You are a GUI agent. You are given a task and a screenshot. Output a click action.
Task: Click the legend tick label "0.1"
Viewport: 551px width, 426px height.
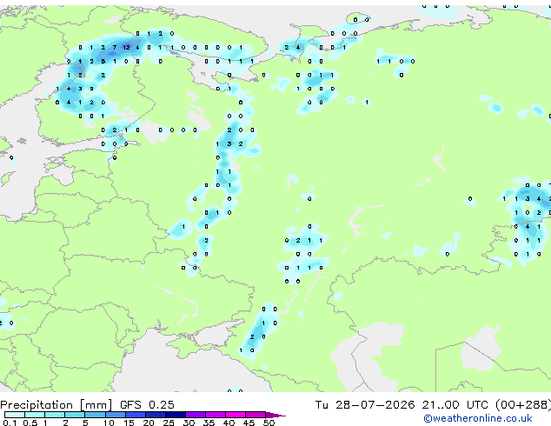10,423
